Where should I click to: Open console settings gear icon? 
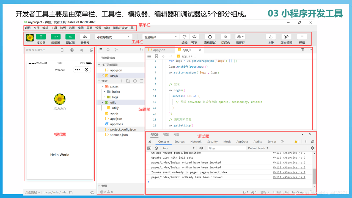point(313,148)
